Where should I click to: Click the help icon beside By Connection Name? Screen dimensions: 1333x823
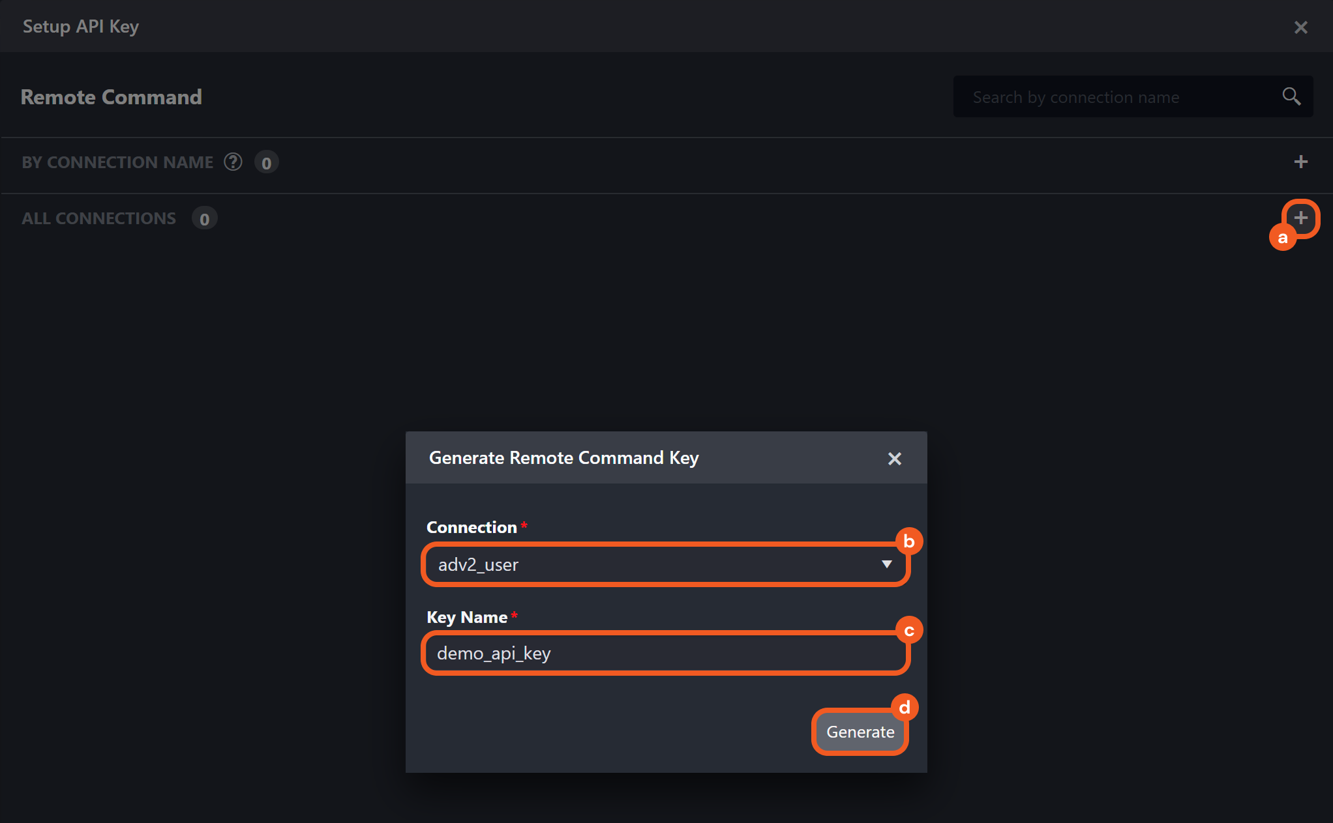[233, 162]
